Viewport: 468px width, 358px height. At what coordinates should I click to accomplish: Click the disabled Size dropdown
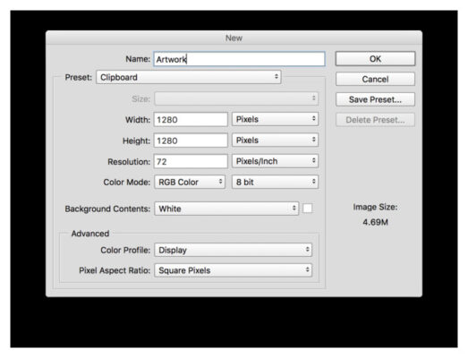pyautogui.click(x=236, y=98)
